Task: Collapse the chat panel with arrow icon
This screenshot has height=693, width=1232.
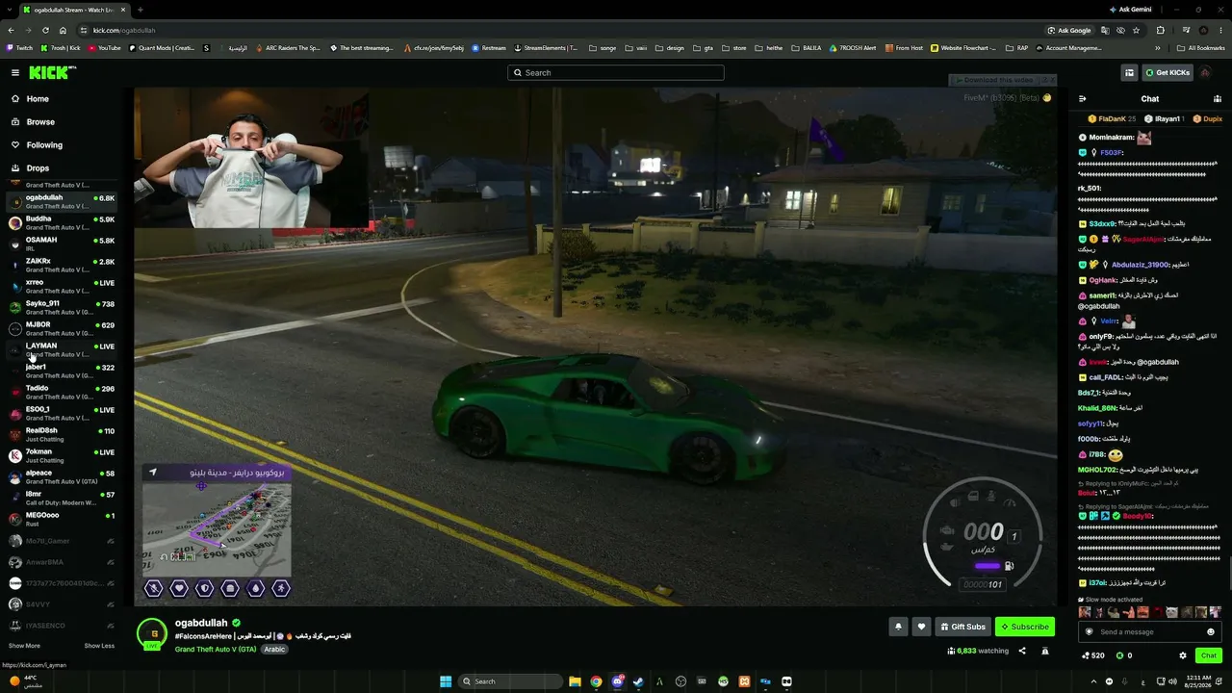Action: 1082,98
